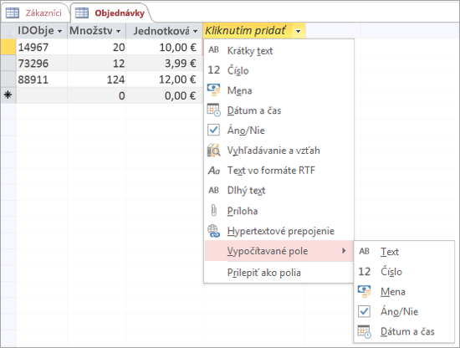Select the Vypočítavané pole menu item
This screenshot has width=460, height=348.
pyautogui.click(x=279, y=251)
